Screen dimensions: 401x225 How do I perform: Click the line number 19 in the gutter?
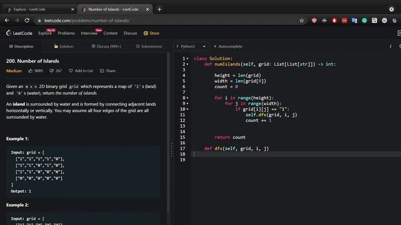tap(182, 160)
